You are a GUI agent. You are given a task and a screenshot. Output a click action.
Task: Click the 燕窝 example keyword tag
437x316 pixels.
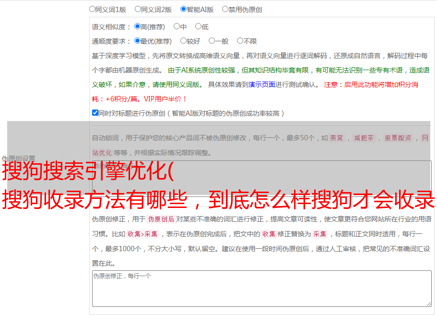click(337, 138)
